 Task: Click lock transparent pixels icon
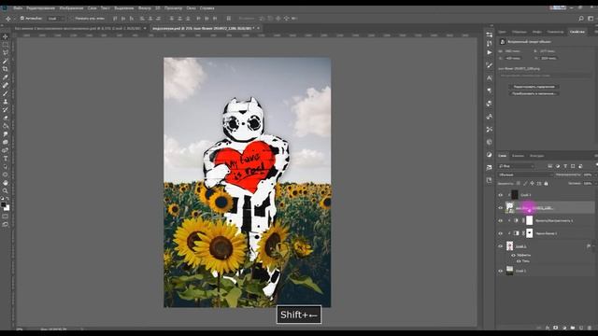point(518,183)
